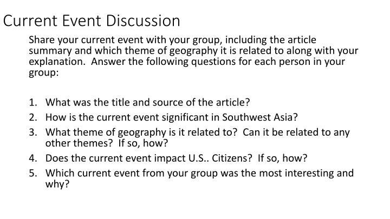Viewport: 390px width, 219px height.
Task: Click question 5 about most interesting event
Action: [x=199, y=178]
